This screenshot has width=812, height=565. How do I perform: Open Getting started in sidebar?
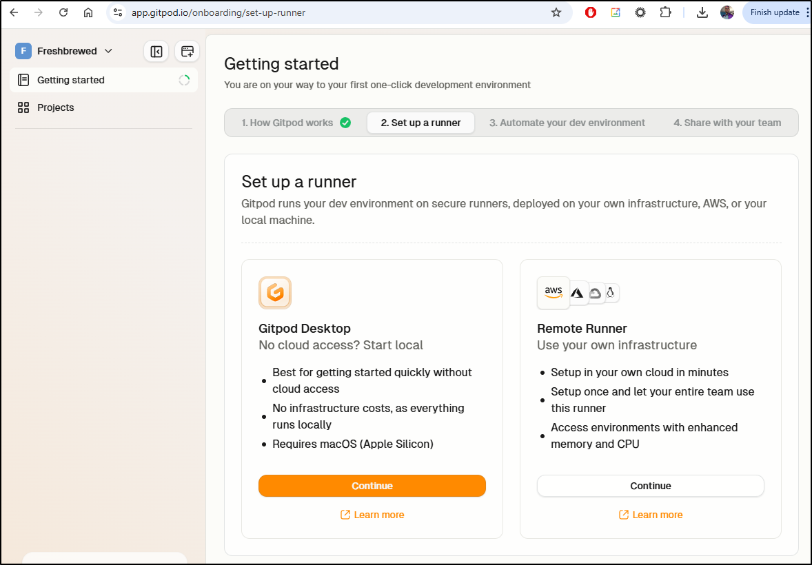click(x=103, y=80)
